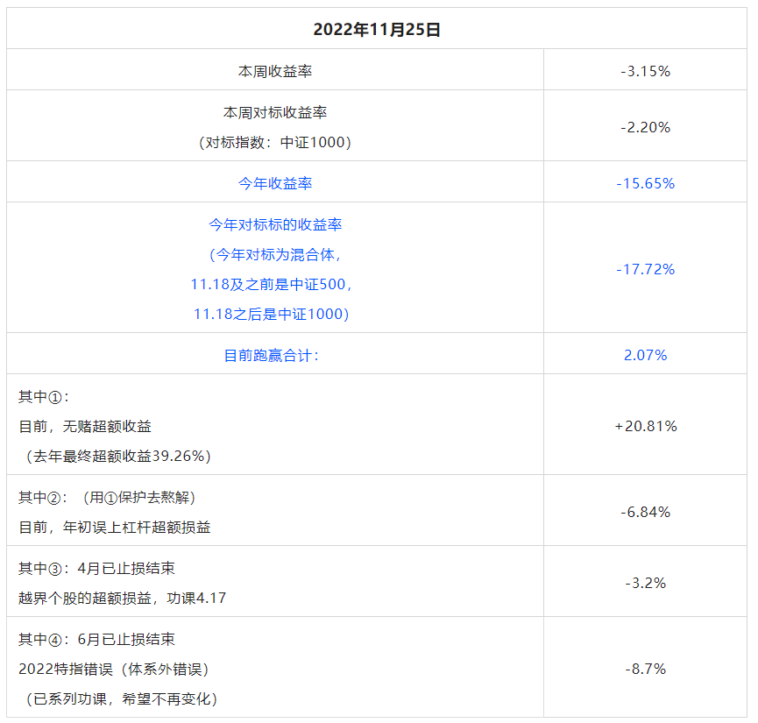Click the -3.2% value cell
The image size is (758, 723).
tap(645, 583)
